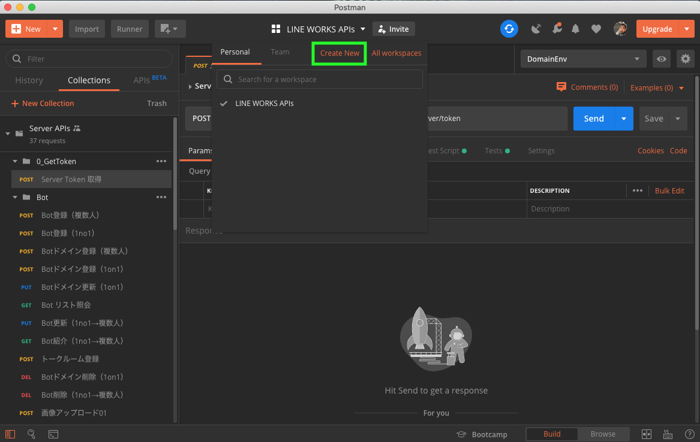Click the Cookies link
The height and width of the screenshot is (442, 700).
651,150
